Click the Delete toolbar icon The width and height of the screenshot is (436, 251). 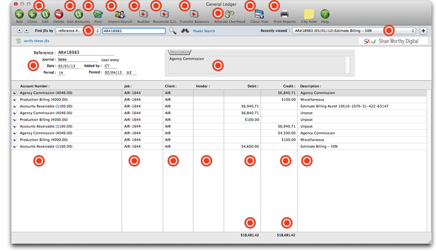59,14
